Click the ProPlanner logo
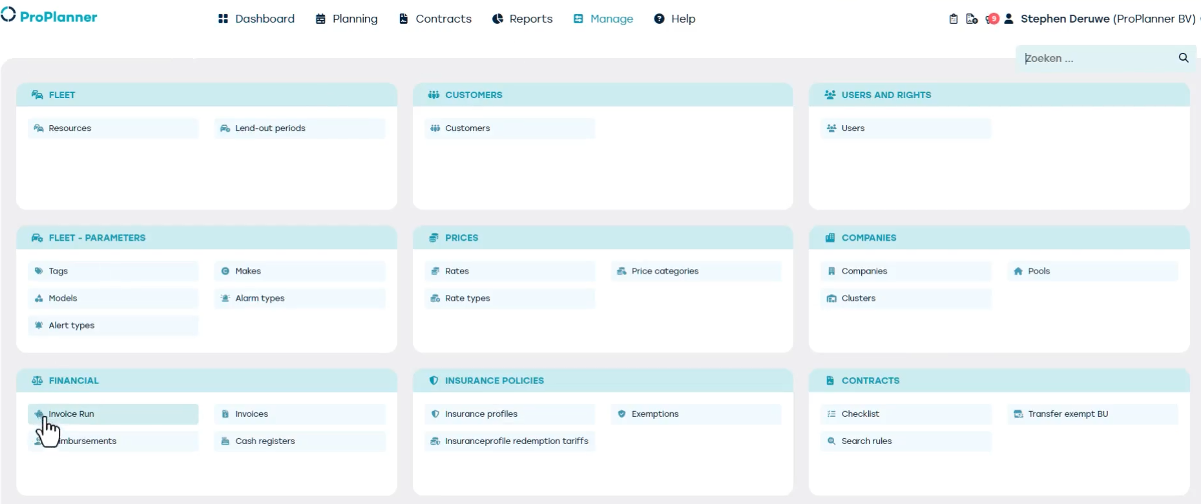 click(49, 16)
